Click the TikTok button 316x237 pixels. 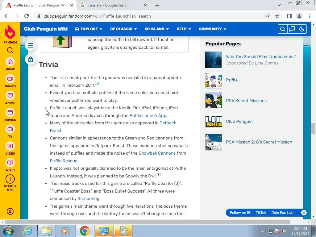[x=261, y=213]
